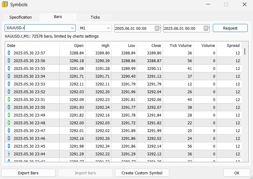Image resolution: width=253 pixels, height=179 pixels.
Task: Click candle icon for 23:45 bar
Action: (x=9, y=146)
